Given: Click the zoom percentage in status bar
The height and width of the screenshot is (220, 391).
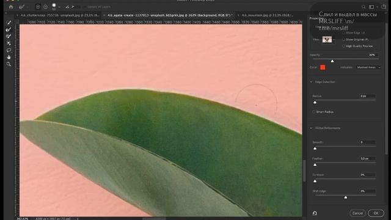Looking at the screenshot, I should (x=23, y=219).
